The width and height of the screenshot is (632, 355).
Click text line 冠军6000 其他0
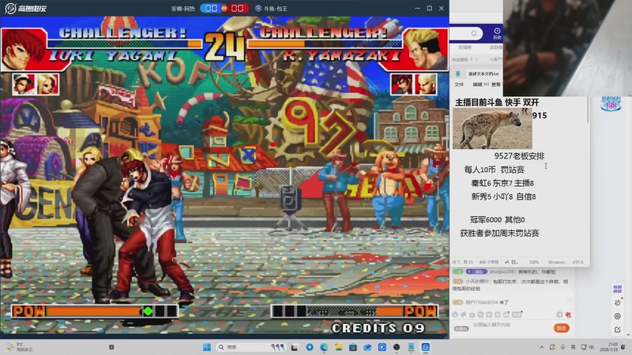[x=497, y=219]
